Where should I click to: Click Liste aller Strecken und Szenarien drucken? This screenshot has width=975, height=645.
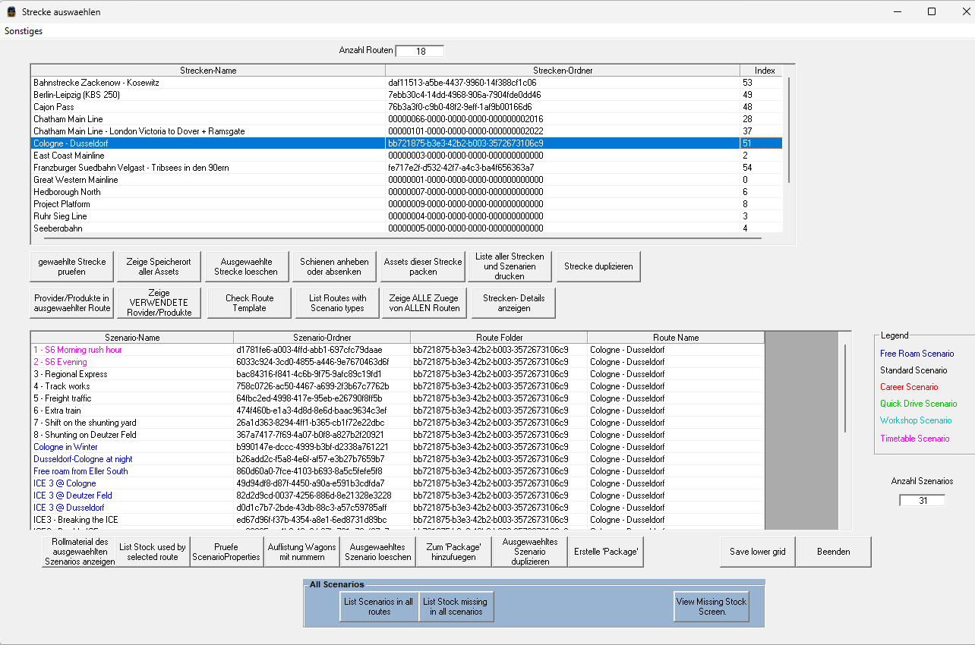tap(510, 266)
